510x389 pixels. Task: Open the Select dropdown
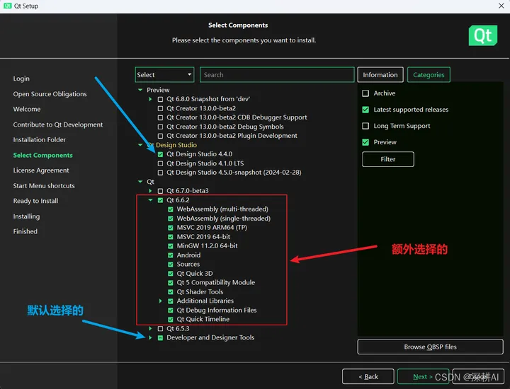(164, 75)
